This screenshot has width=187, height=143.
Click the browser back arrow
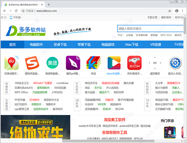(x=5, y=11)
